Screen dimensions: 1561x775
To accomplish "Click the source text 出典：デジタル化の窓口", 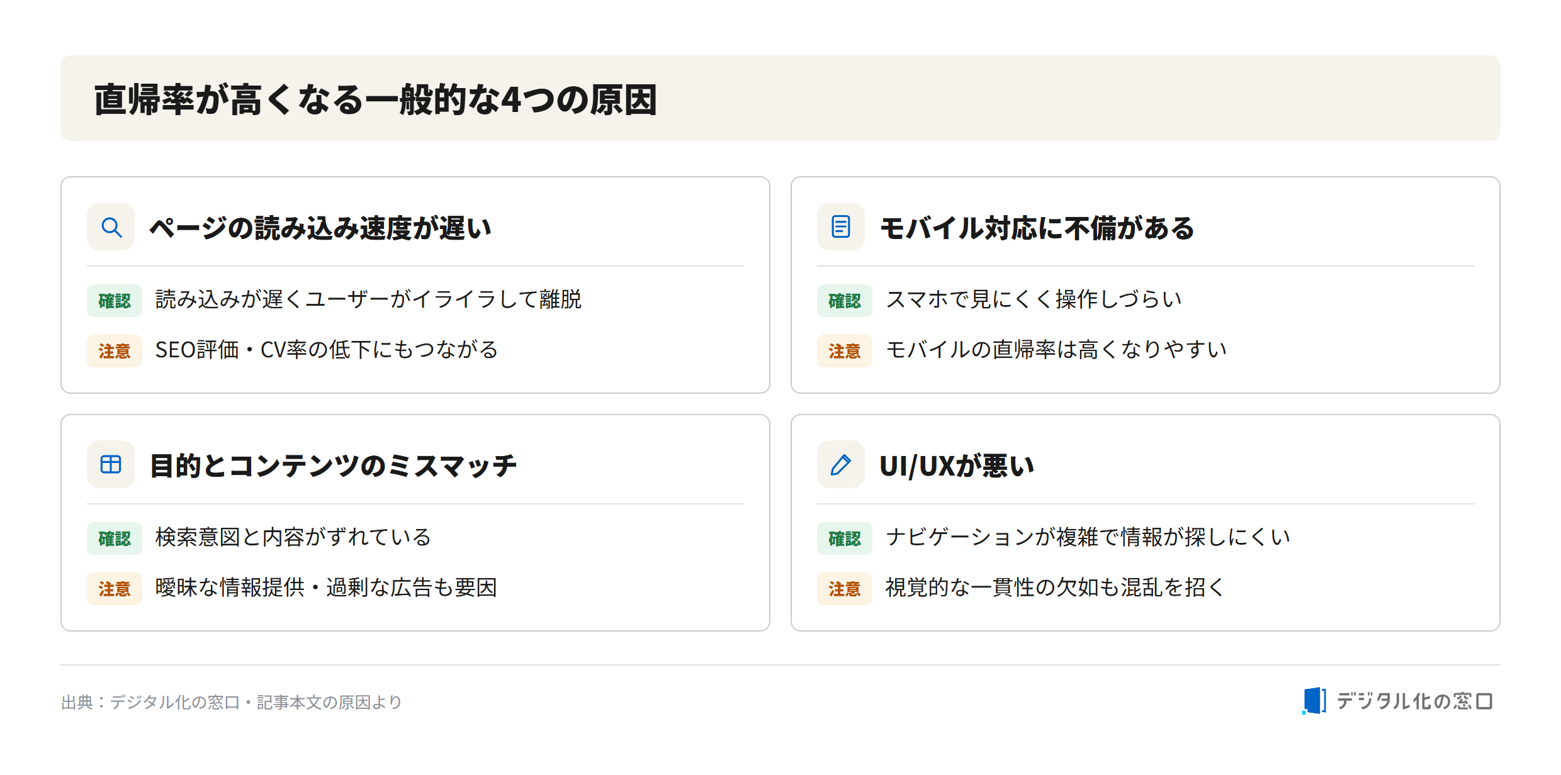I will click(150, 702).
